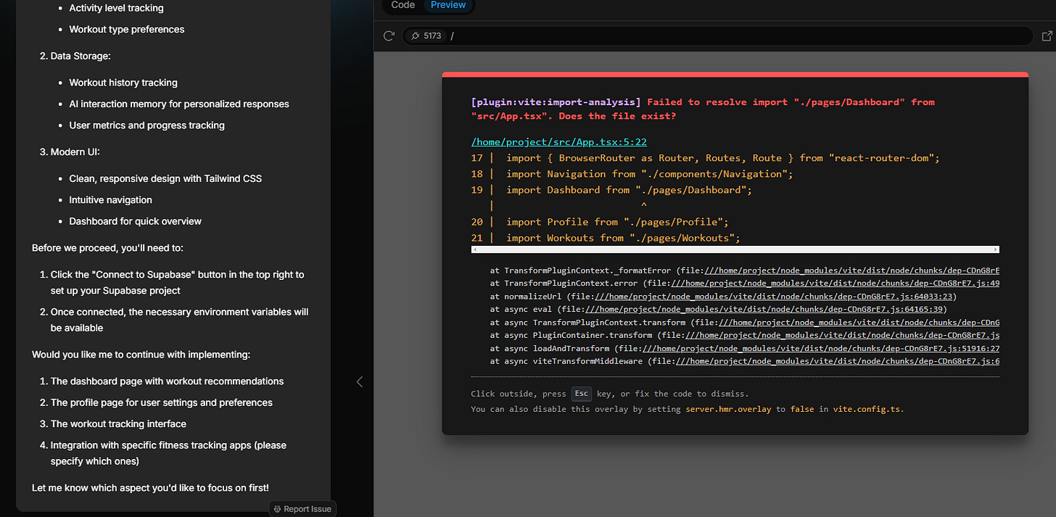Image resolution: width=1056 pixels, height=517 pixels.
Task: Click the Report Issue button
Action: click(302, 509)
